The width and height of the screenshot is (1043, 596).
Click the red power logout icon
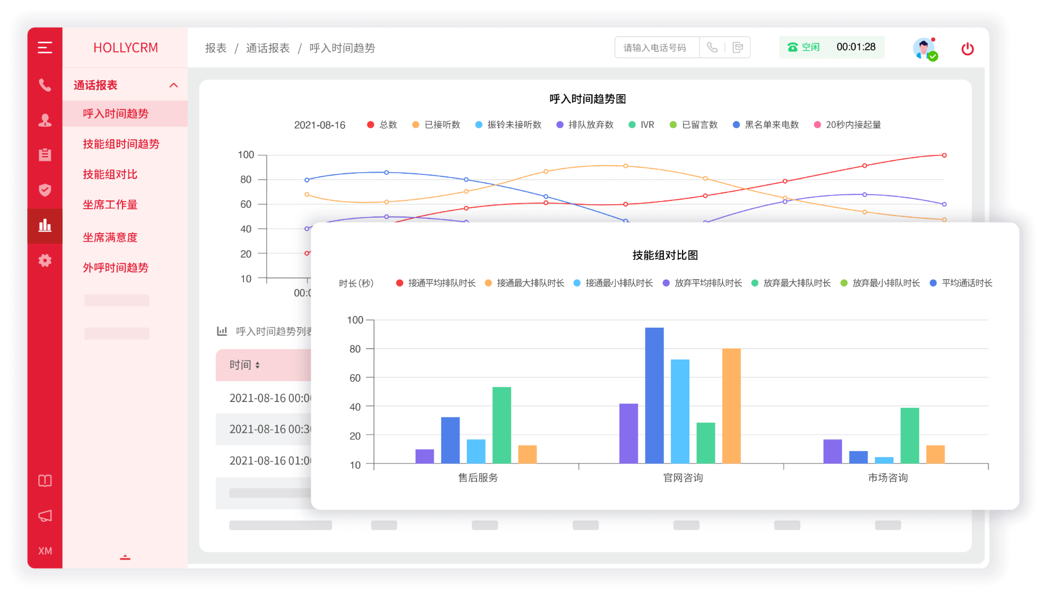point(967,49)
